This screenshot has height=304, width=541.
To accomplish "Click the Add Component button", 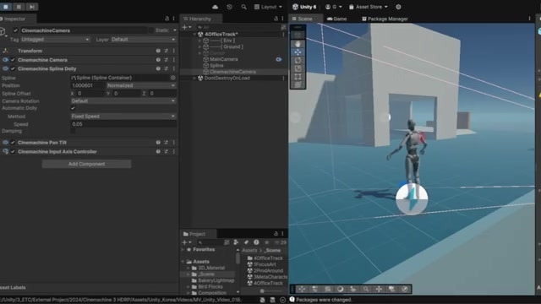I will pyautogui.click(x=86, y=164).
